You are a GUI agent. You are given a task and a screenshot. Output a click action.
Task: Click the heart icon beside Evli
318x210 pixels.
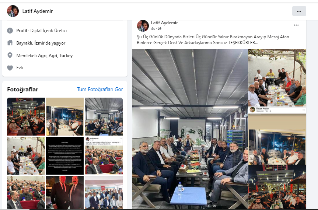(10, 68)
